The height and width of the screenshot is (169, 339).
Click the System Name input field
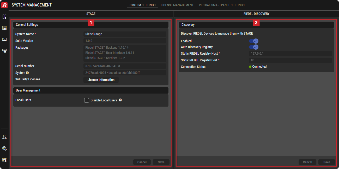click(125, 34)
